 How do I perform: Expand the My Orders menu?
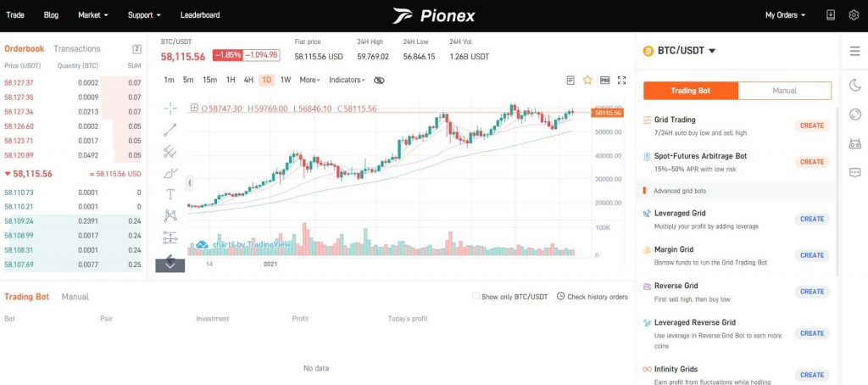[x=785, y=14]
